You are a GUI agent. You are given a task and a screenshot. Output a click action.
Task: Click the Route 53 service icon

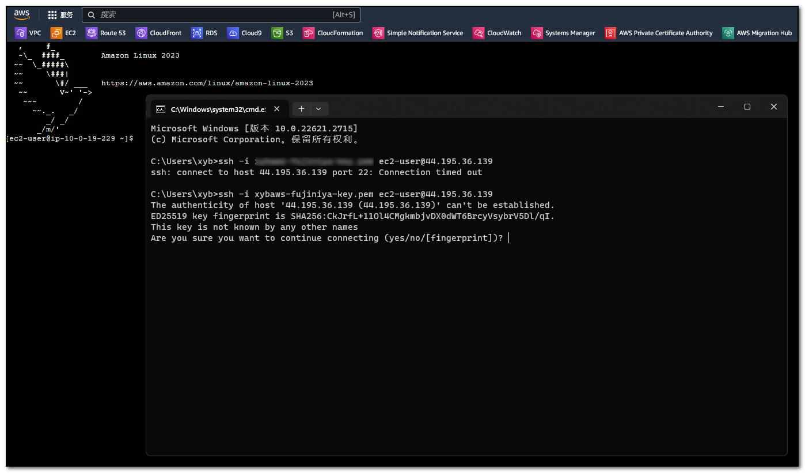point(92,33)
